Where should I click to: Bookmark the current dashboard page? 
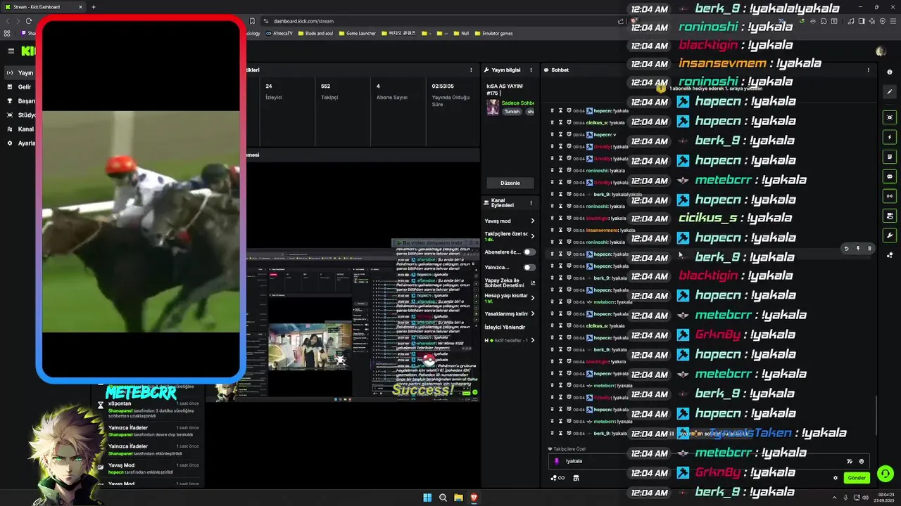252,21
